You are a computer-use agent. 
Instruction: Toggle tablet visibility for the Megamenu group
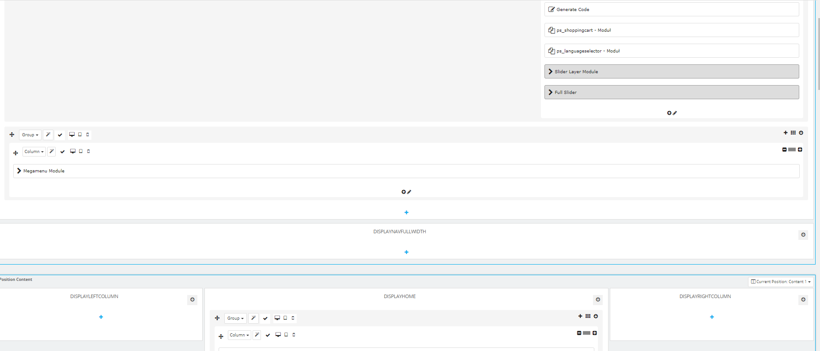coord(80,134)
